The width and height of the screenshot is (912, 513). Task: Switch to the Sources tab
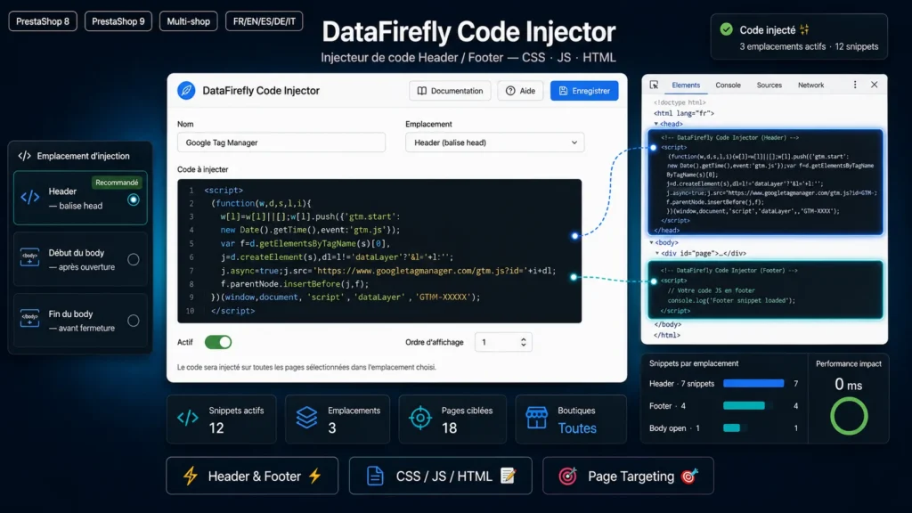769,85
